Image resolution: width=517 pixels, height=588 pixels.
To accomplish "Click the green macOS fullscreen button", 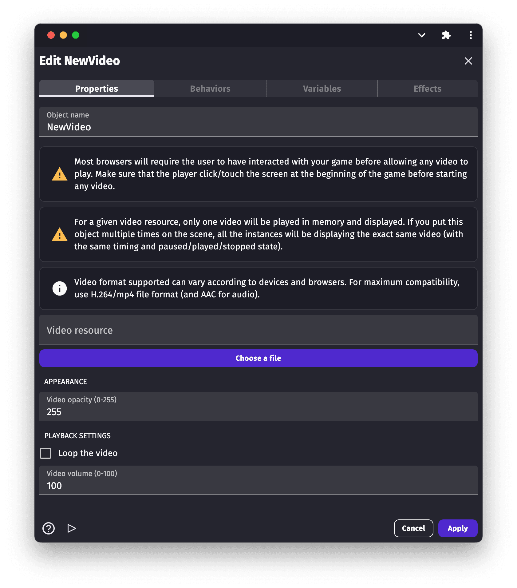I will click(x=76, y=35).
